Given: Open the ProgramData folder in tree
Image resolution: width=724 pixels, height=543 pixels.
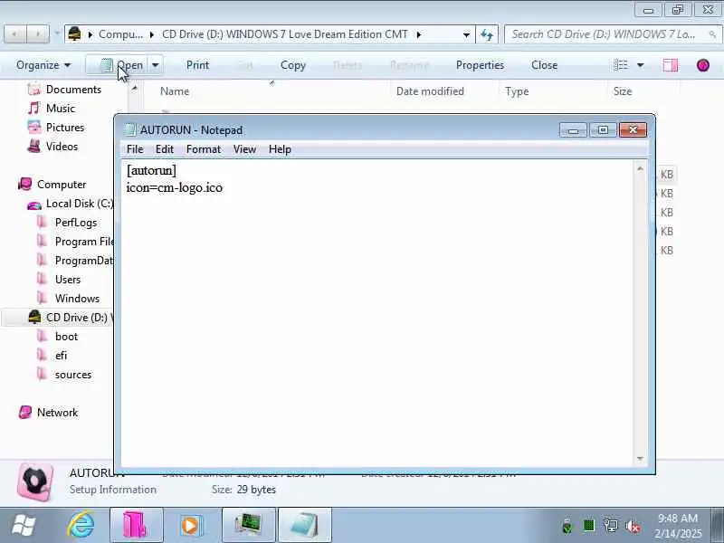Looking at the screenshot, I should [x=83, y=261].
